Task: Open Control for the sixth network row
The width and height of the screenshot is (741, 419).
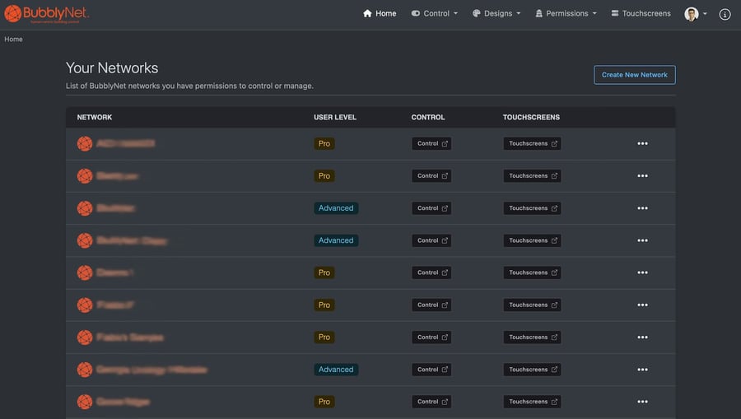Action: tap(431, 305)
